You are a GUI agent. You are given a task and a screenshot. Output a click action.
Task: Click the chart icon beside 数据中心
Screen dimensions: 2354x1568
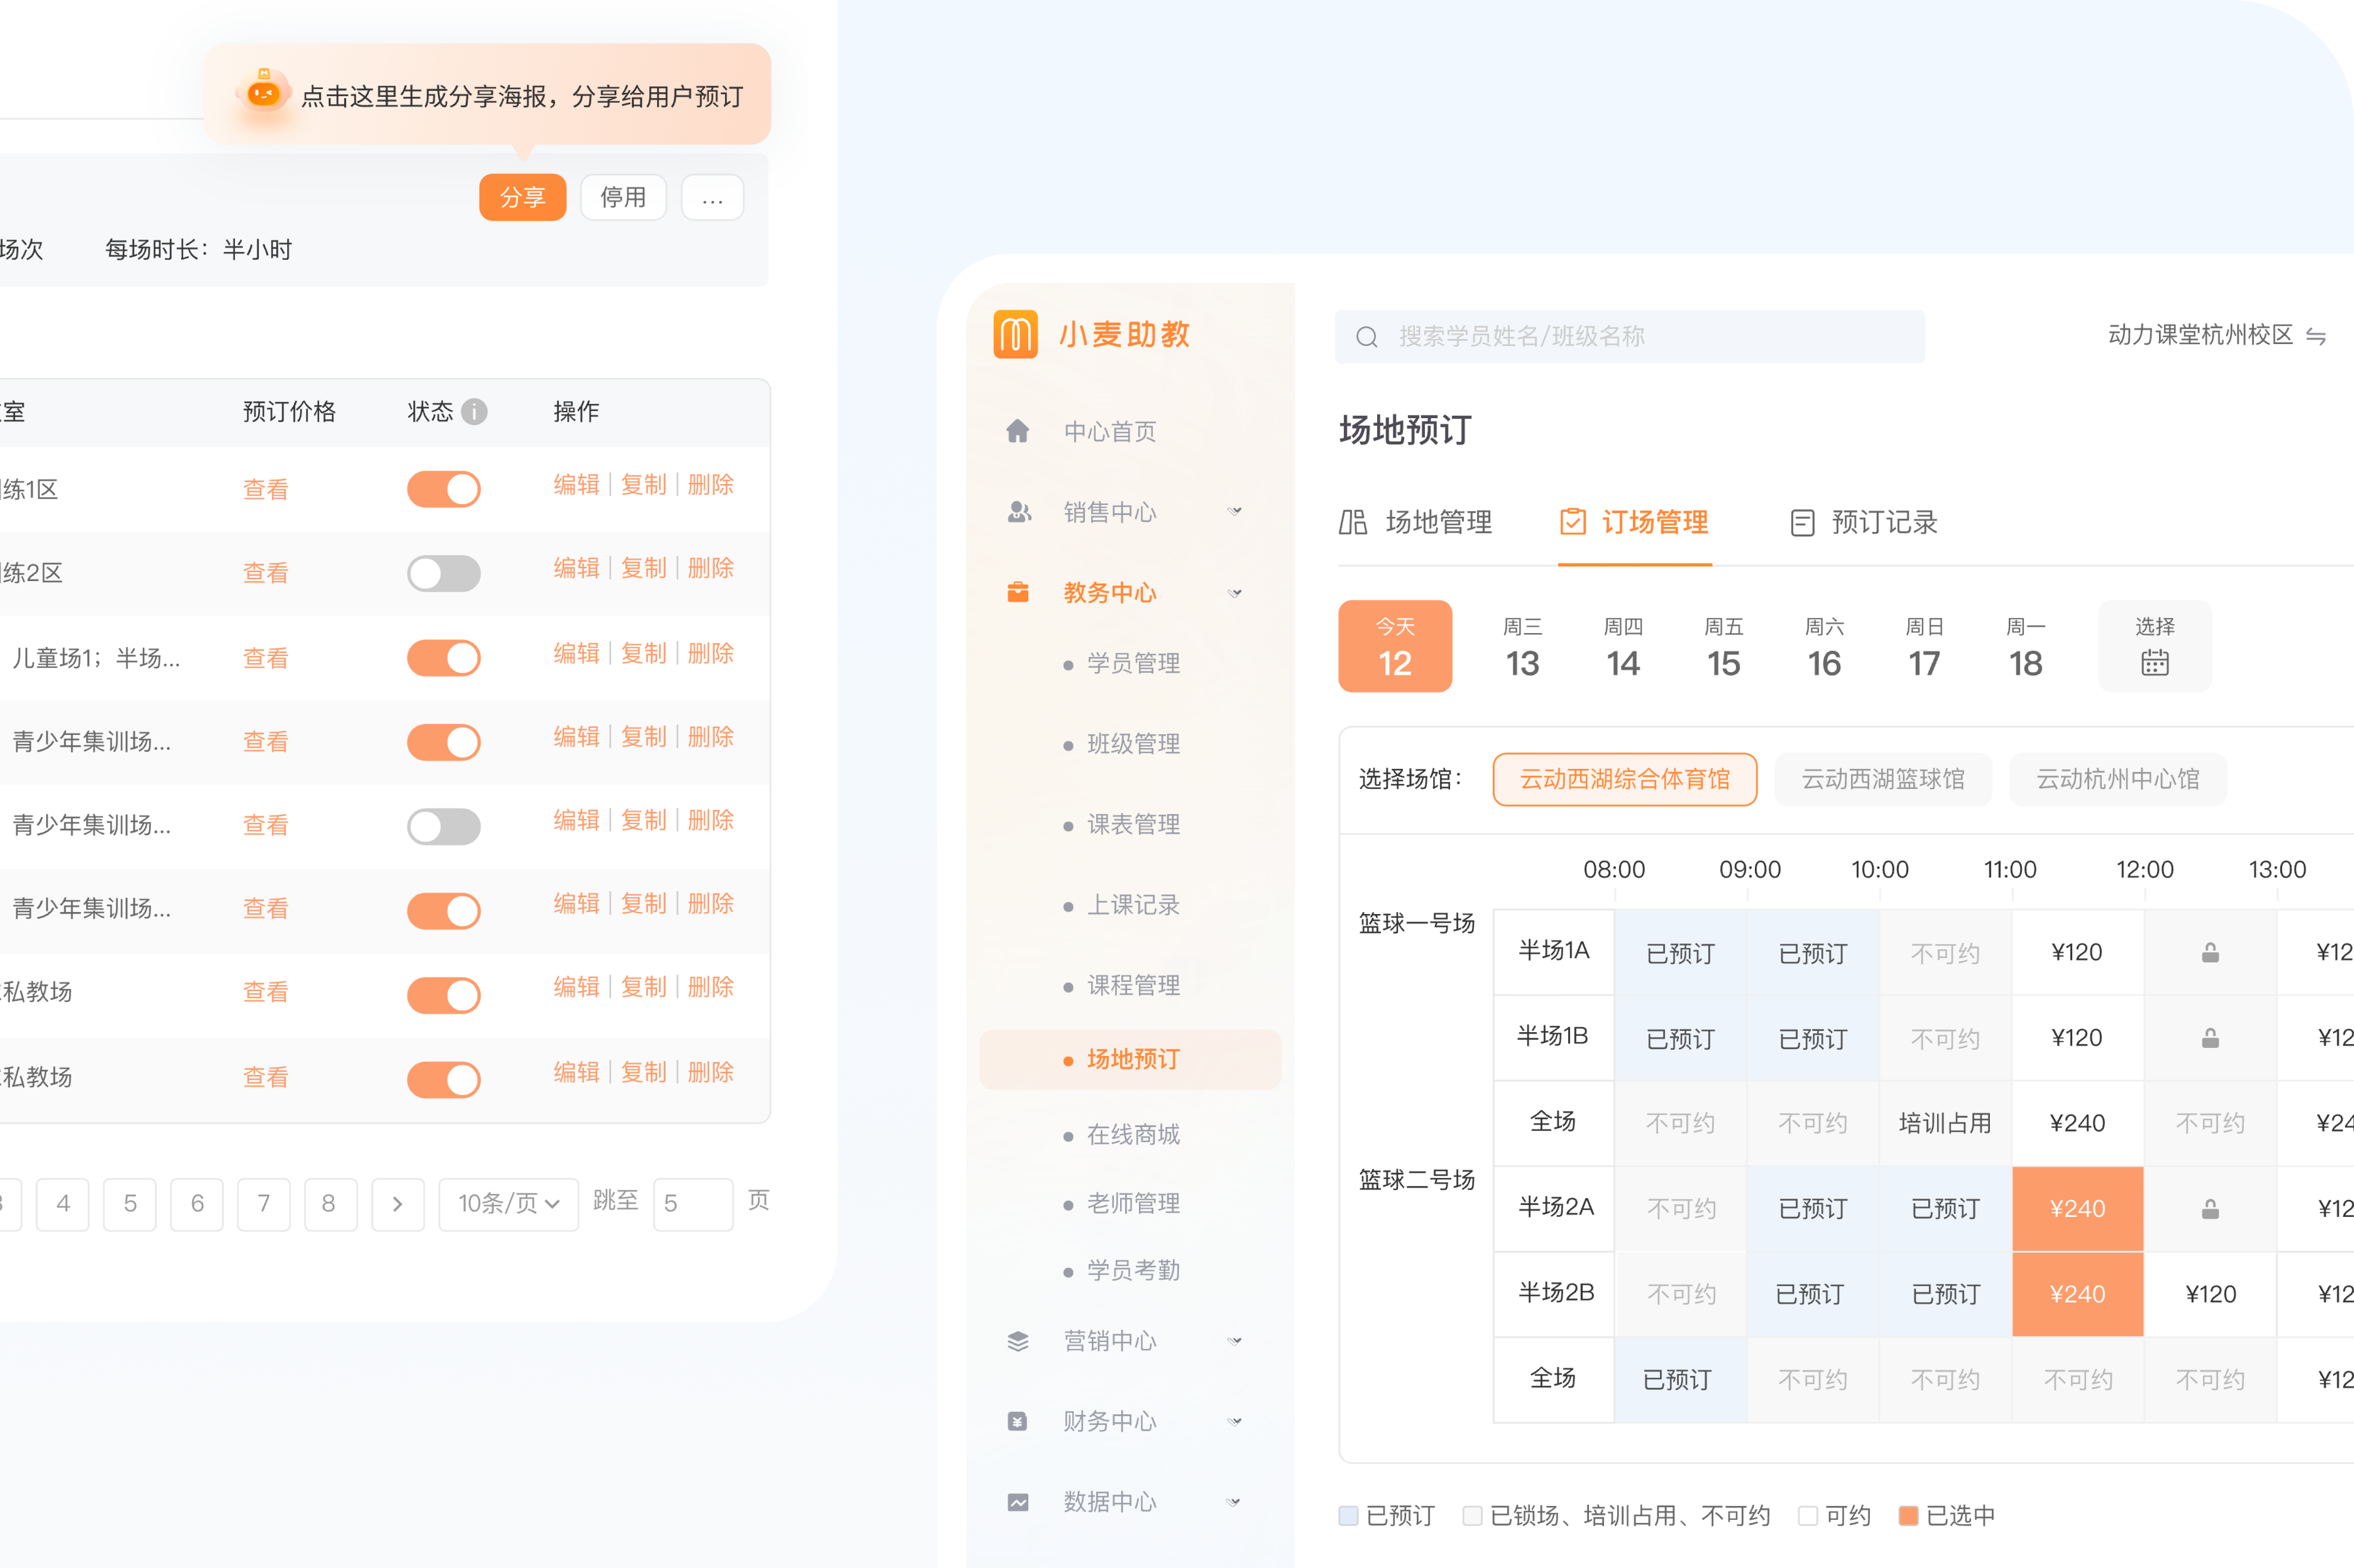(x=1018, y=1502)
